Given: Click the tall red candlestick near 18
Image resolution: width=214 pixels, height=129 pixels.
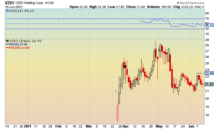Looking at the screenshot, I should [118, 113].
